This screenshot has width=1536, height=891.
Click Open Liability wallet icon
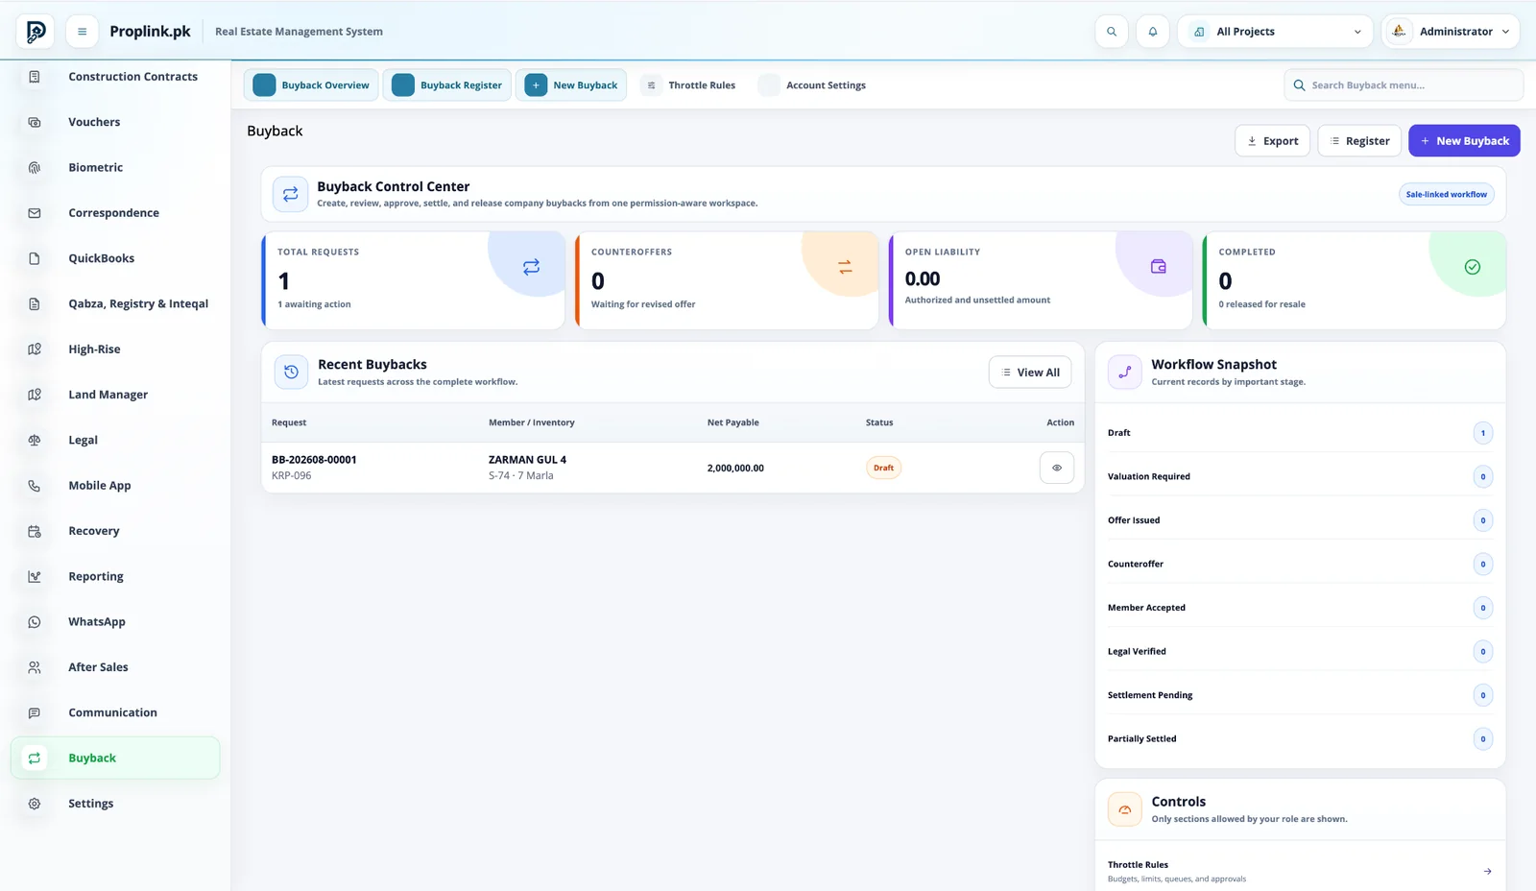pos(1159,267)
